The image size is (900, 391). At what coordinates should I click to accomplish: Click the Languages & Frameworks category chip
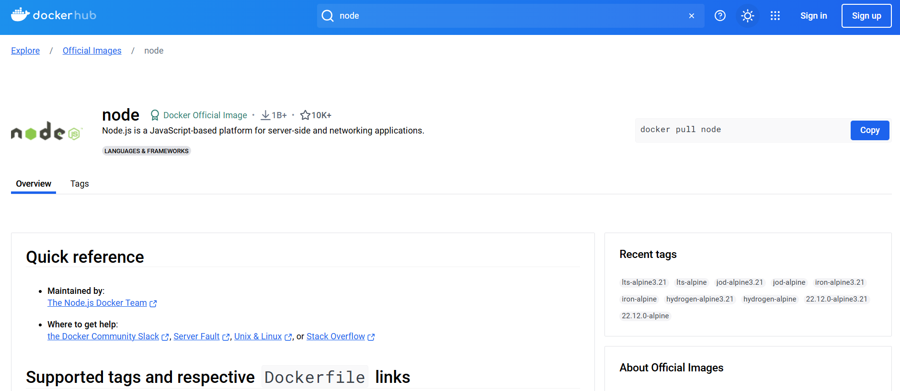147,151
